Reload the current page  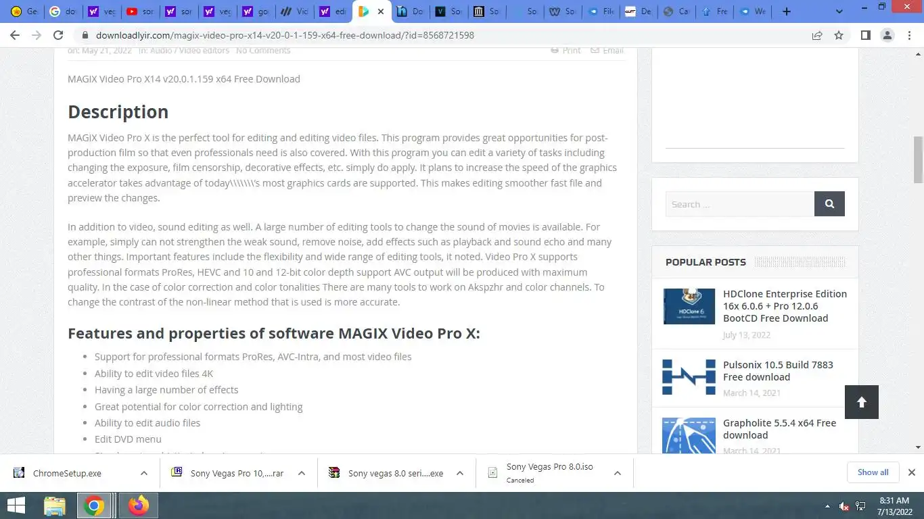pos(58,35)
